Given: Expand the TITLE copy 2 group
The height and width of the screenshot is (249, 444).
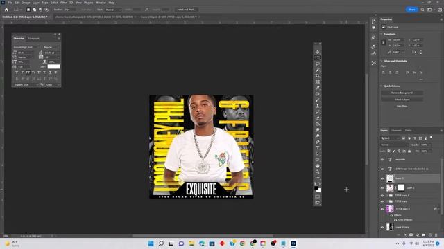Looking at the screenshot, I should click(x=387, y=195).
